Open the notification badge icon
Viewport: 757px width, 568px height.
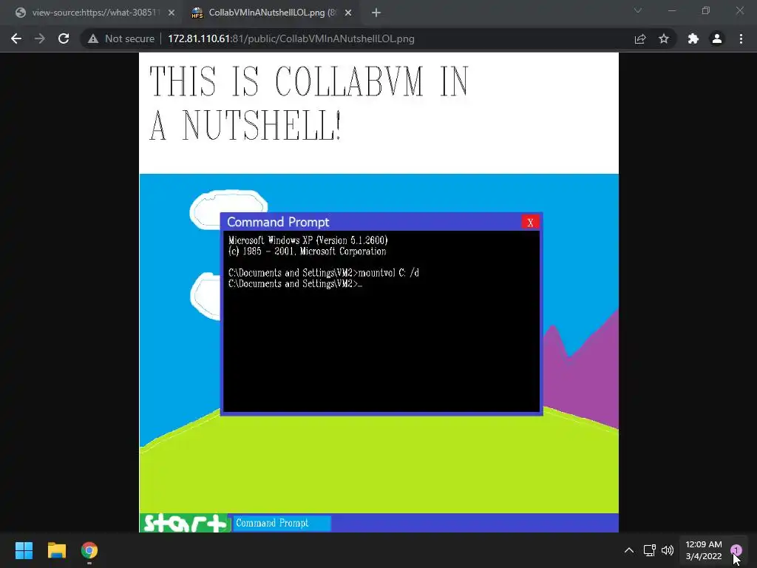coord(736,550)
